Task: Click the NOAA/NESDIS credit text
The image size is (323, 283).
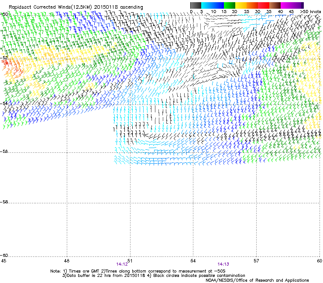Action: click(x=257, y=280)
